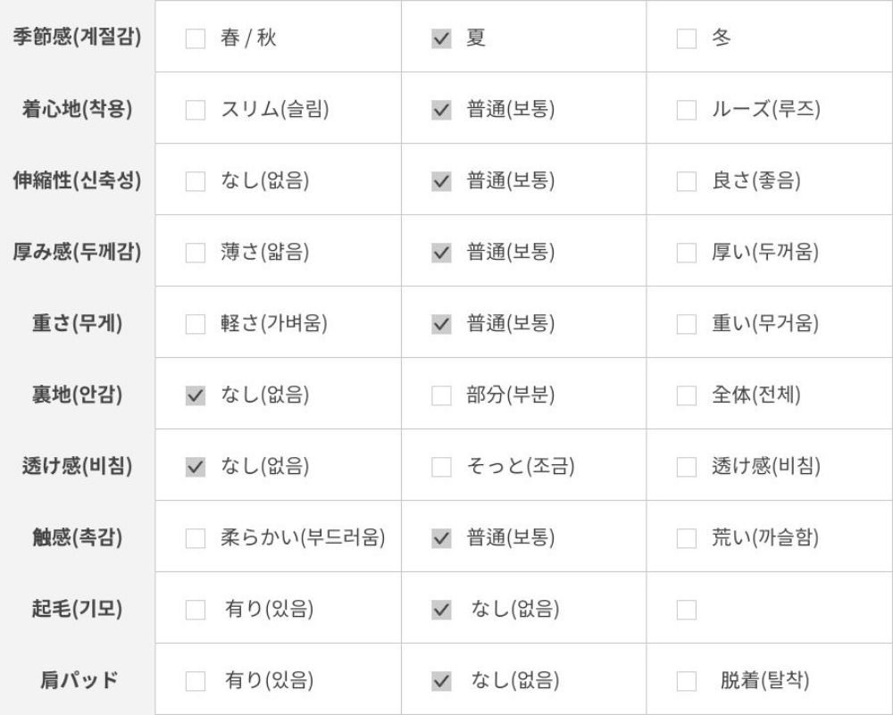Screen dimensions: 893x715
Task: Select the 軽さ(가벼움) weight checkbox
Action: click(x=195, y=325)
